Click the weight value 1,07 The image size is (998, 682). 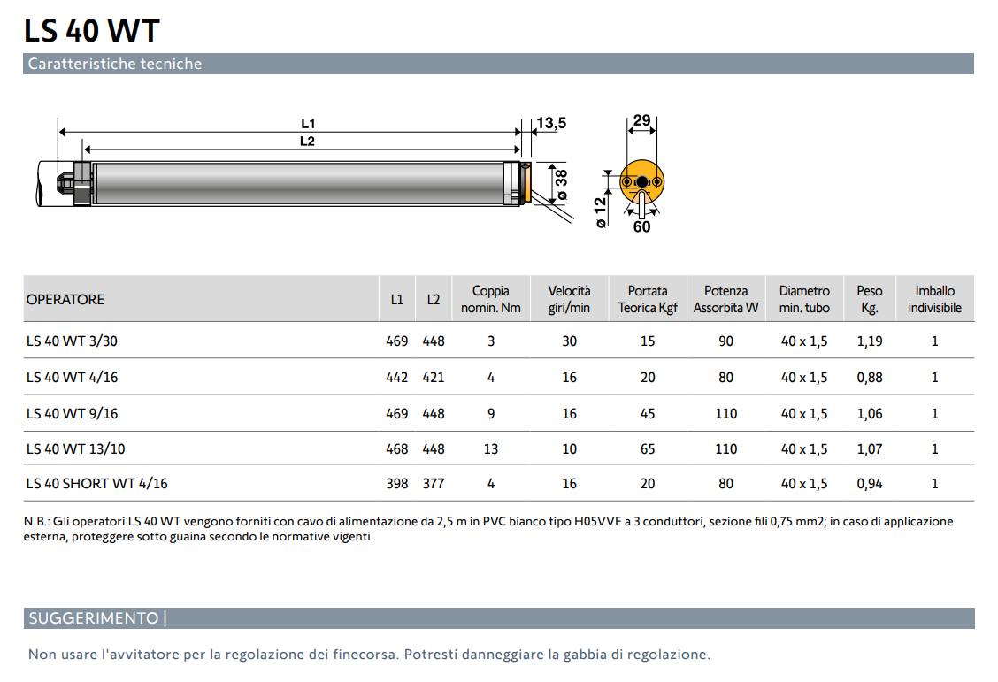coord(870,449)
